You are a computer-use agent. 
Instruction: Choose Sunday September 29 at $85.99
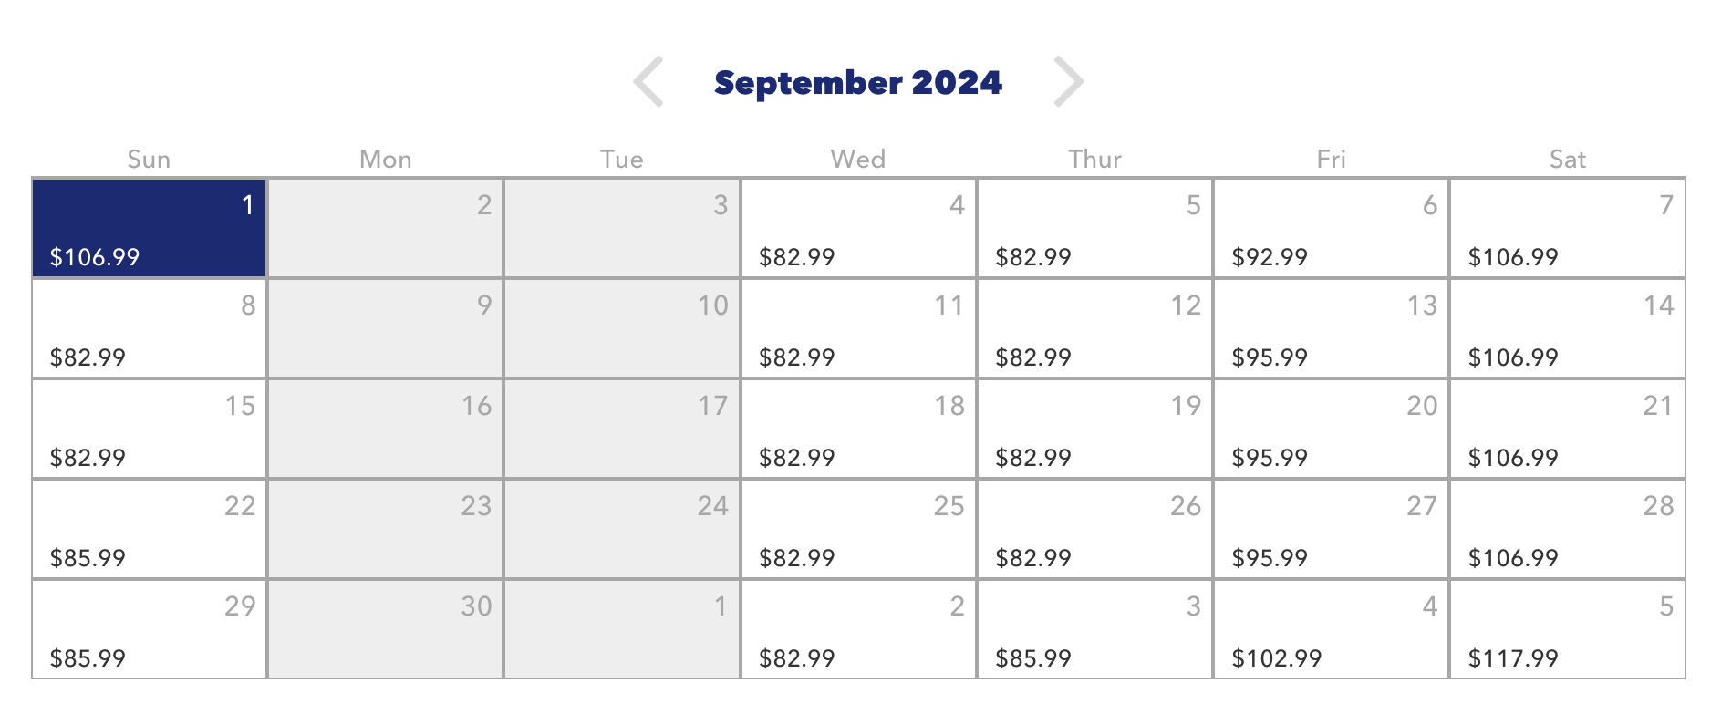[x=150, y=629]
